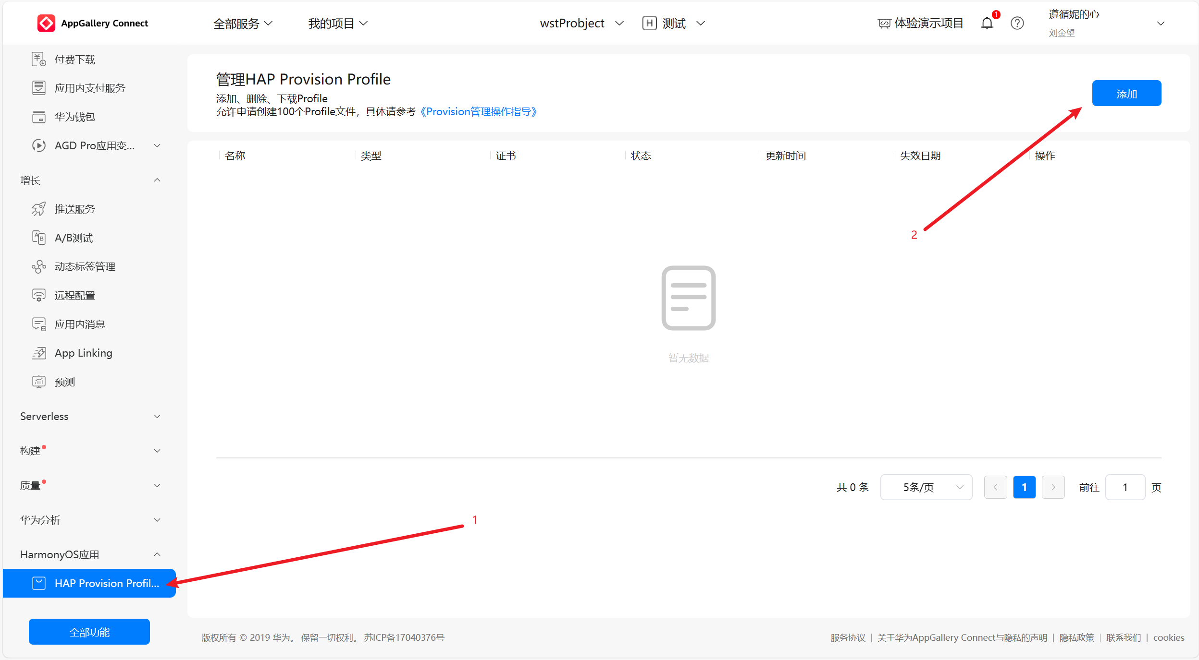Viewport: 1199px width, 660px height.
Task: Open the user account dropdown arrow
Action: 1161,24
